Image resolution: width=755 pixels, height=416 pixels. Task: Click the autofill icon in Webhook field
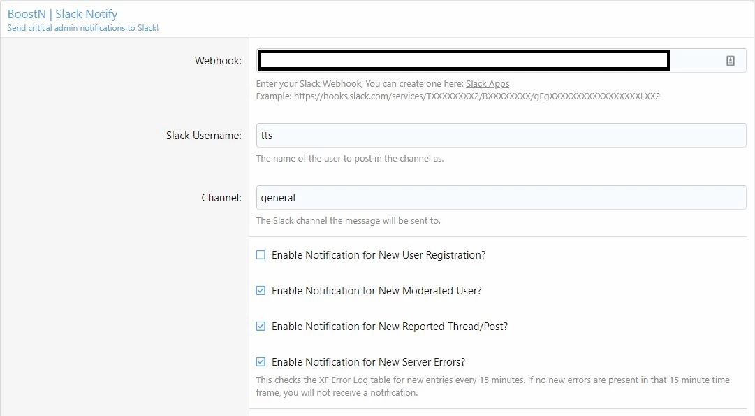(730, 61)
